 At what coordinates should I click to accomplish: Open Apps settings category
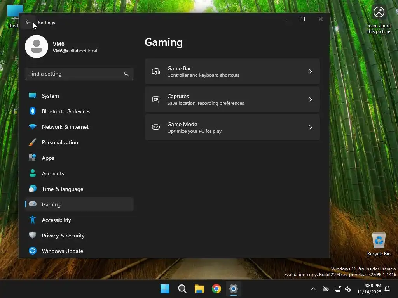pos(79,158)
